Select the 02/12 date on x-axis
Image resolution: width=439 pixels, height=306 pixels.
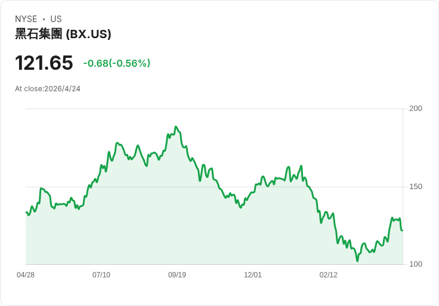click(x=329, y=275)
